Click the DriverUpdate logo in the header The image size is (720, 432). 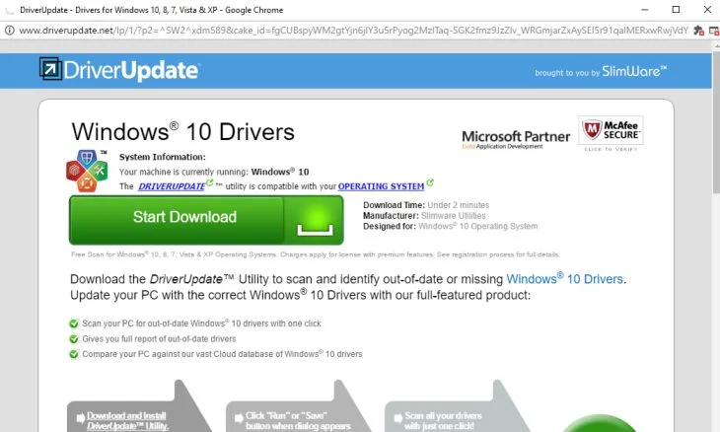(x=119, y=70)
